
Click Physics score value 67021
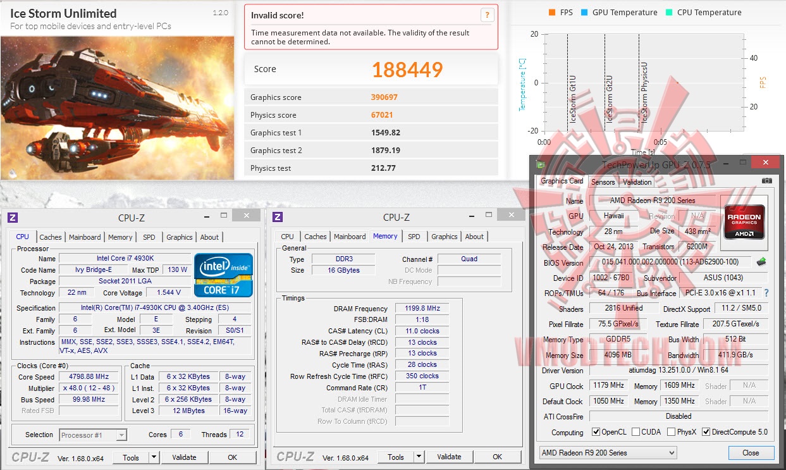(382, 115)
